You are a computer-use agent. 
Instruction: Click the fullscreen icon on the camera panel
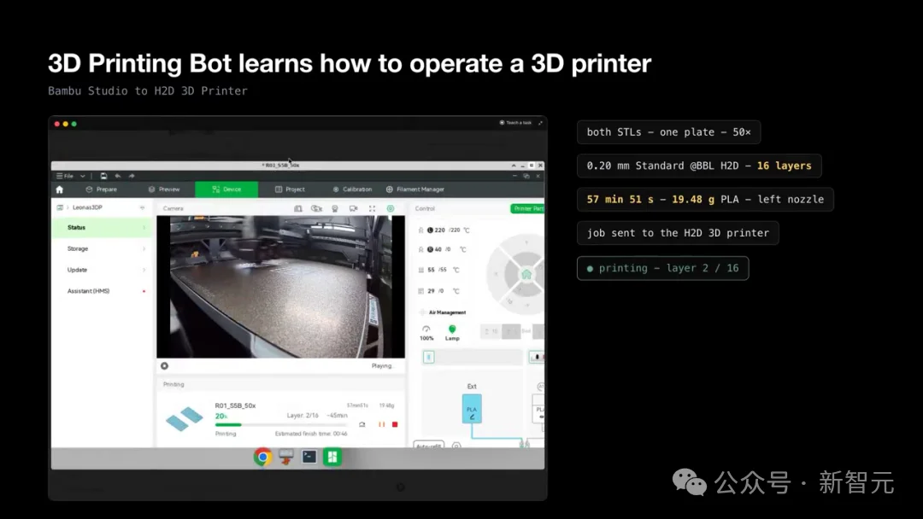tap(372, 208)
